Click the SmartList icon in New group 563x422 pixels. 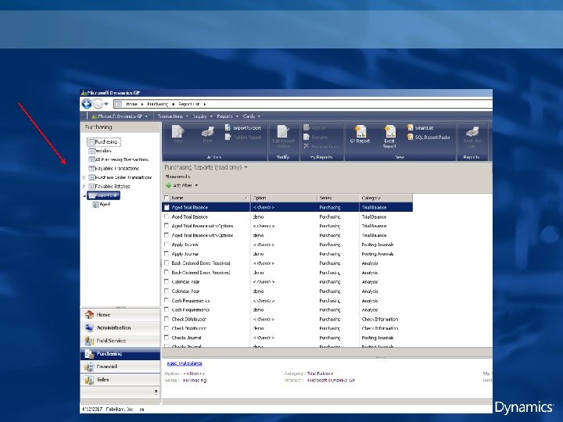(421, 127)
